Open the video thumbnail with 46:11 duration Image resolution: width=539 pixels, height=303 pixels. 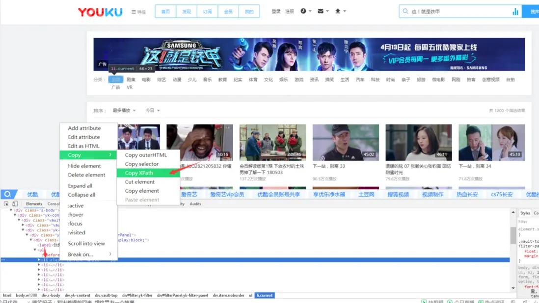point(419,142)
